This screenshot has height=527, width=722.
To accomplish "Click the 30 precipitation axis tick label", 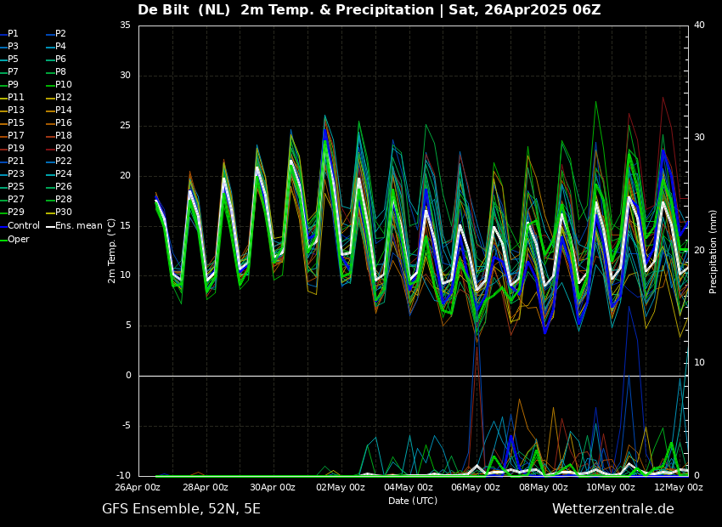I will pos(699,138).
